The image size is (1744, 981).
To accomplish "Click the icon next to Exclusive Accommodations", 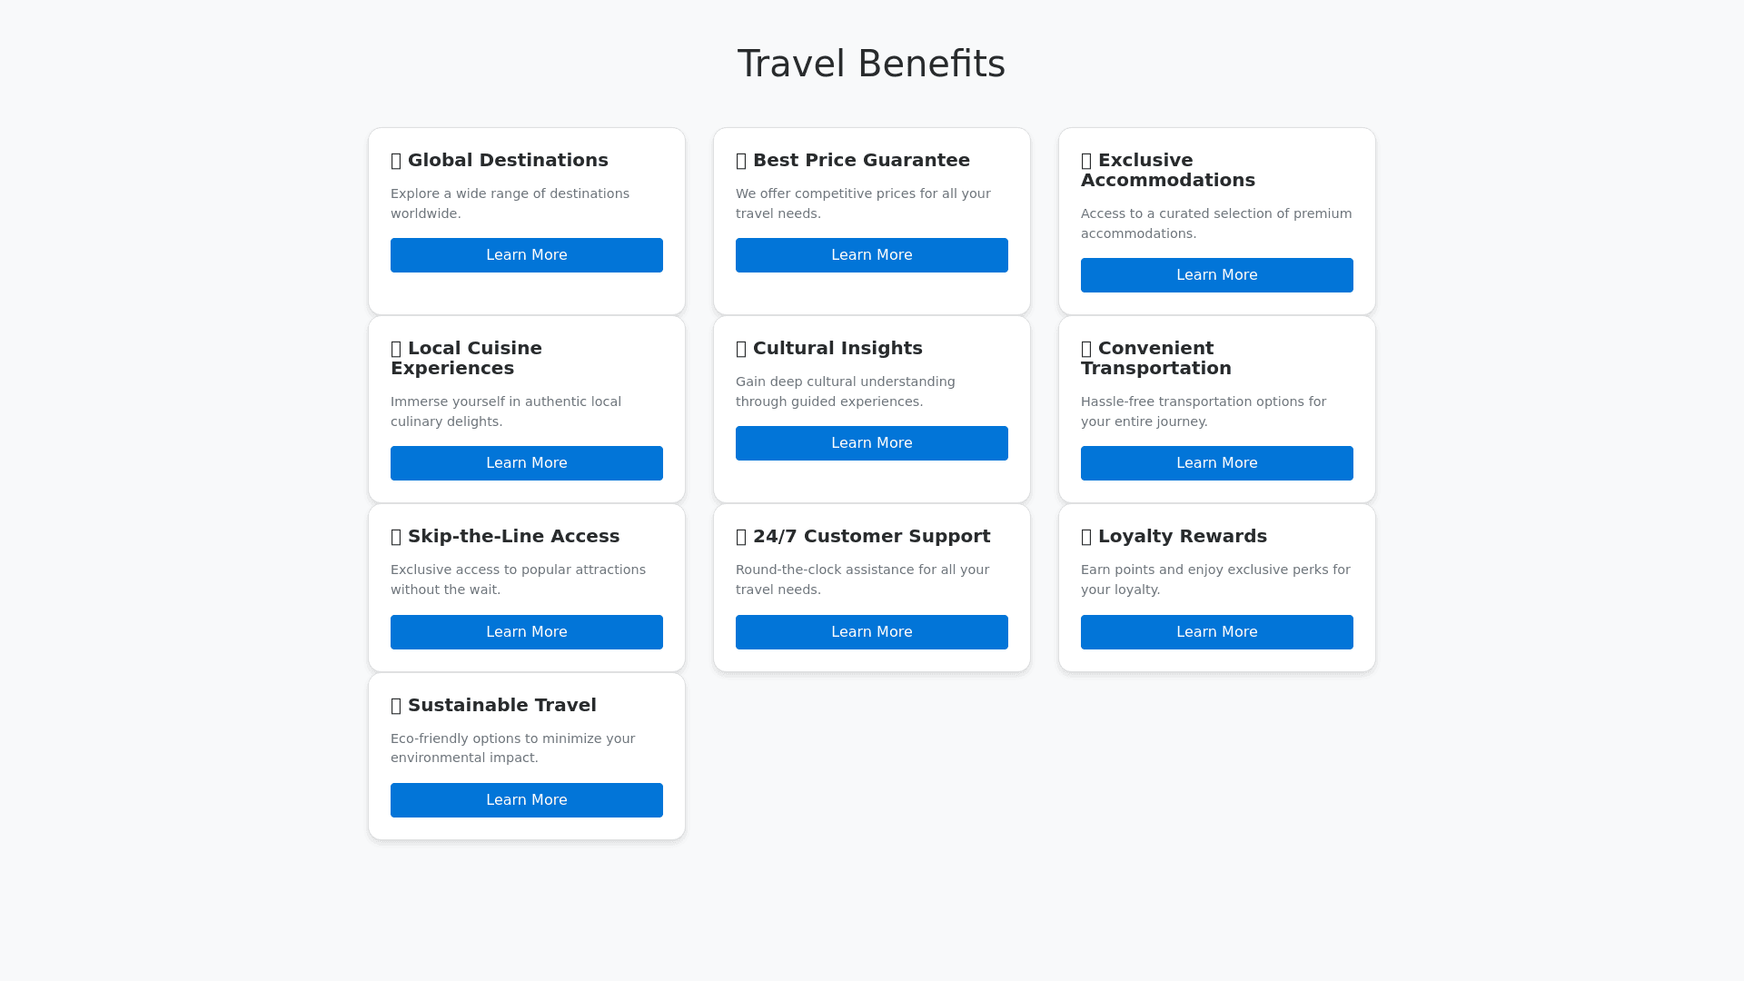I will pos(1086,162).
